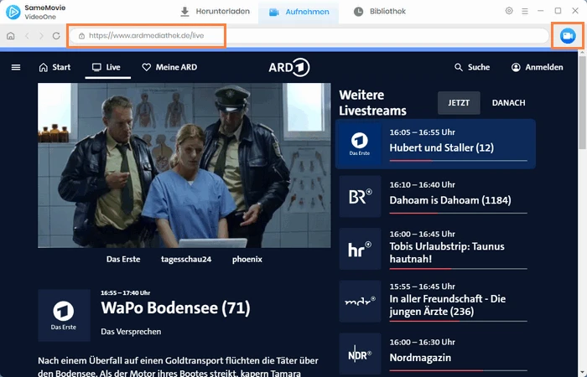Open ARD Mediathek side menu hamburger
The width and height of the screenshot is (587, 377).
tap(16, 67)
